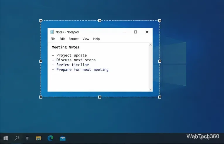The height and width of the screenshot is (144, 224).
Task: Maximize the Notepad window
Action: pos(136,32)
